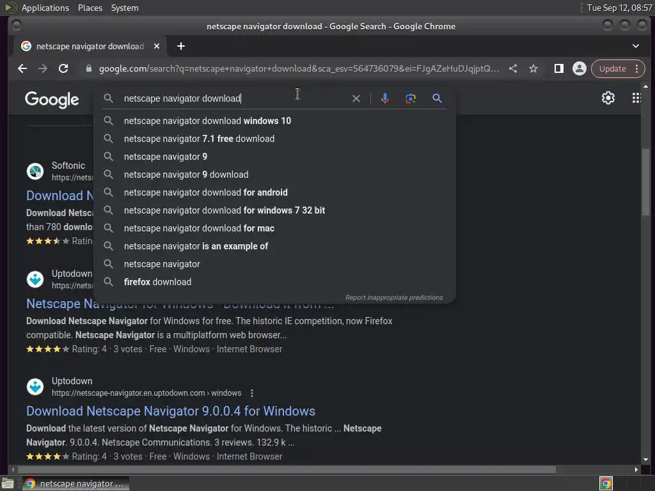This screenshot has width=655, height=491.
Task: Click the scroll down arrow
Action: [646, 459]
